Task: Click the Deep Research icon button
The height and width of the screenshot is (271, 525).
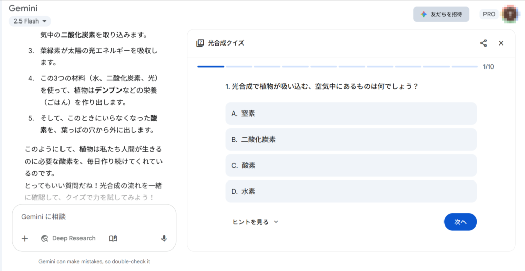Action: point(45,238)
